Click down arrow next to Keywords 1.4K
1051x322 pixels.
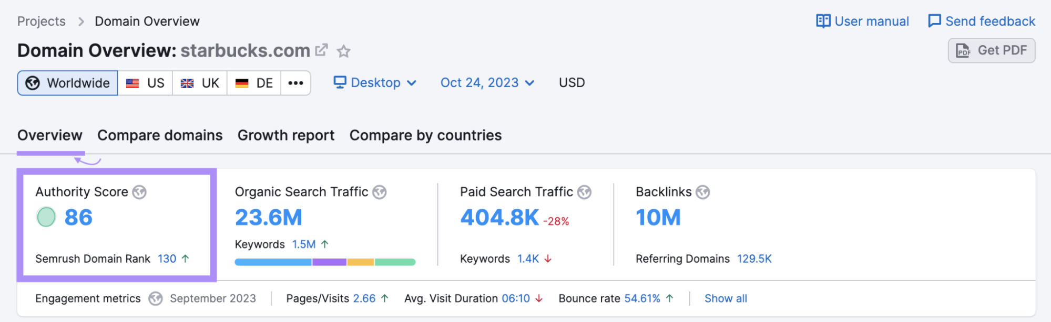[x=548, y=259]
